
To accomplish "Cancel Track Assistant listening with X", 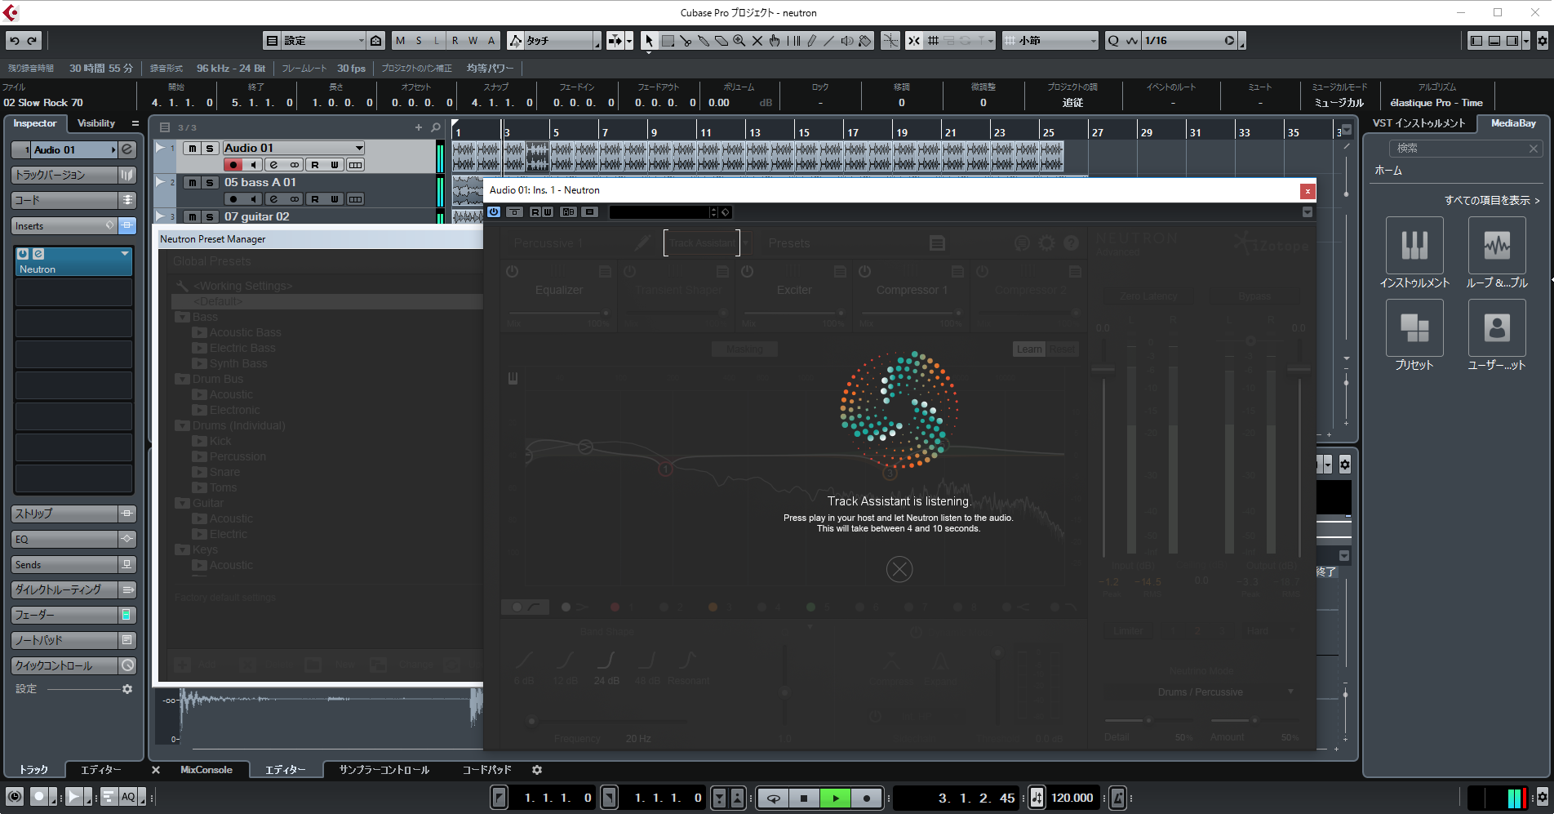I will pos(899,569).
